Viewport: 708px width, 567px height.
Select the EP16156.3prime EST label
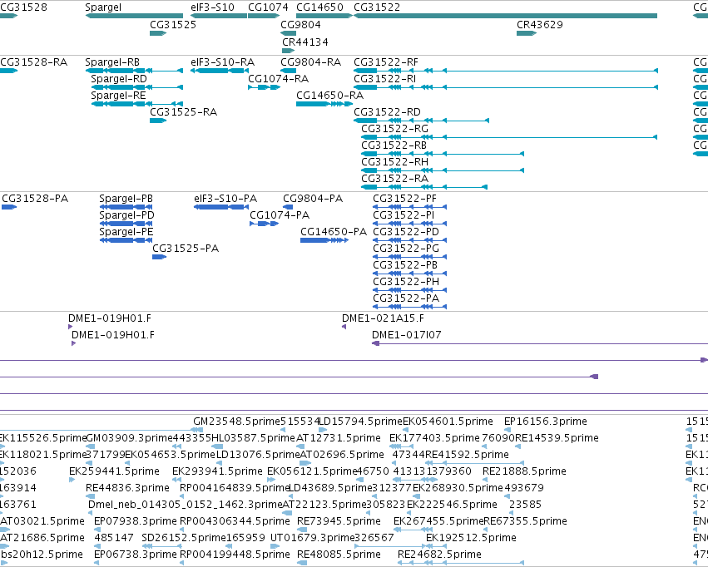[x=546, y=422]
